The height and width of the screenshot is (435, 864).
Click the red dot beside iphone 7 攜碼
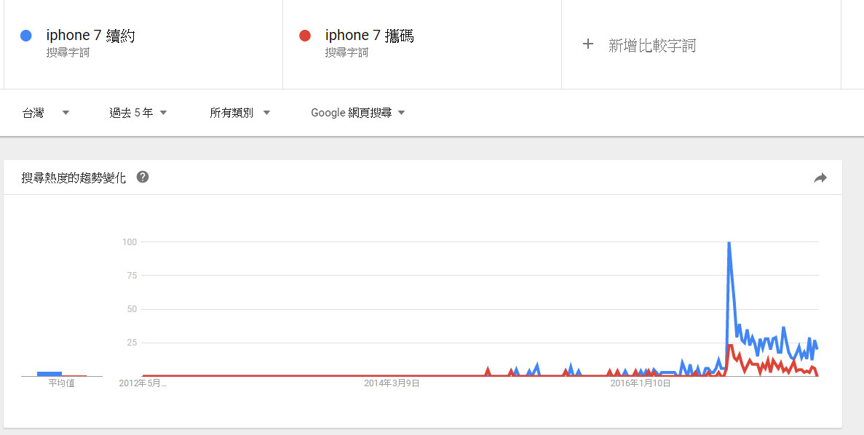click(x=305, y=35)
